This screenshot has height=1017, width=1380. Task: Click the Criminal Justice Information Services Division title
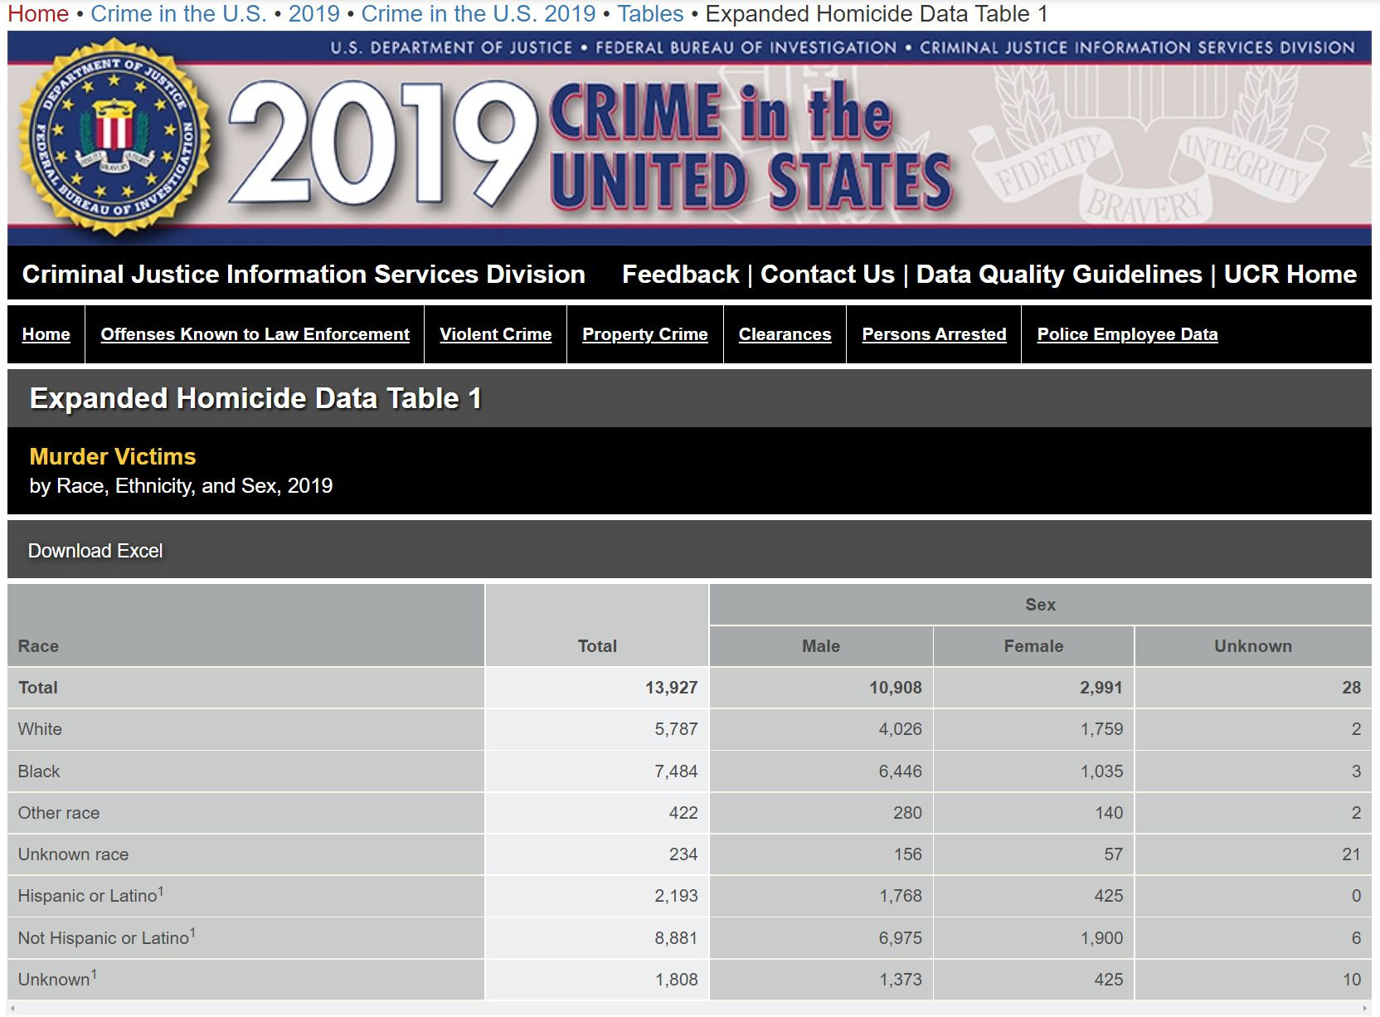[x=304, y=275]
